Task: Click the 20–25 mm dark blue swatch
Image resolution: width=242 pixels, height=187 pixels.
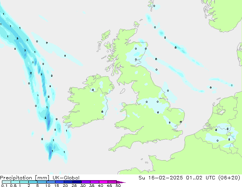Action: pos(68,182)
